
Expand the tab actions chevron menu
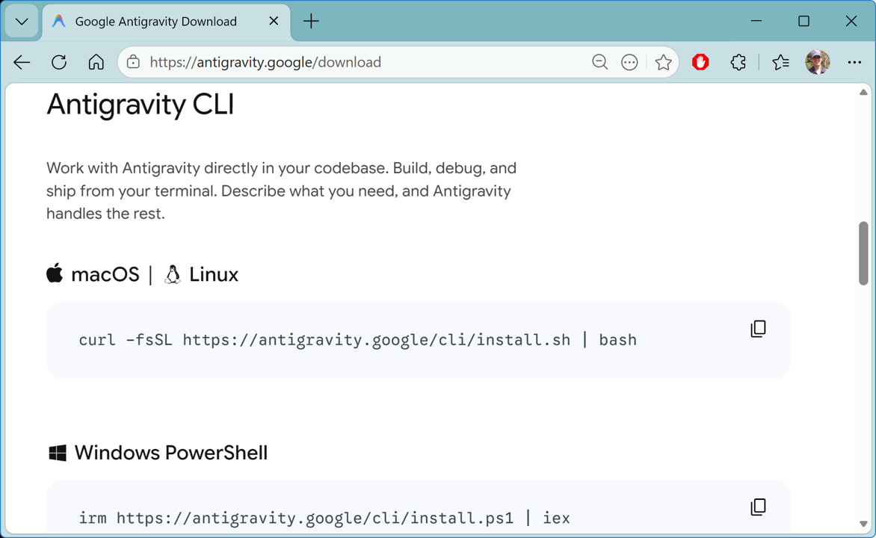[x=22, y=22]
